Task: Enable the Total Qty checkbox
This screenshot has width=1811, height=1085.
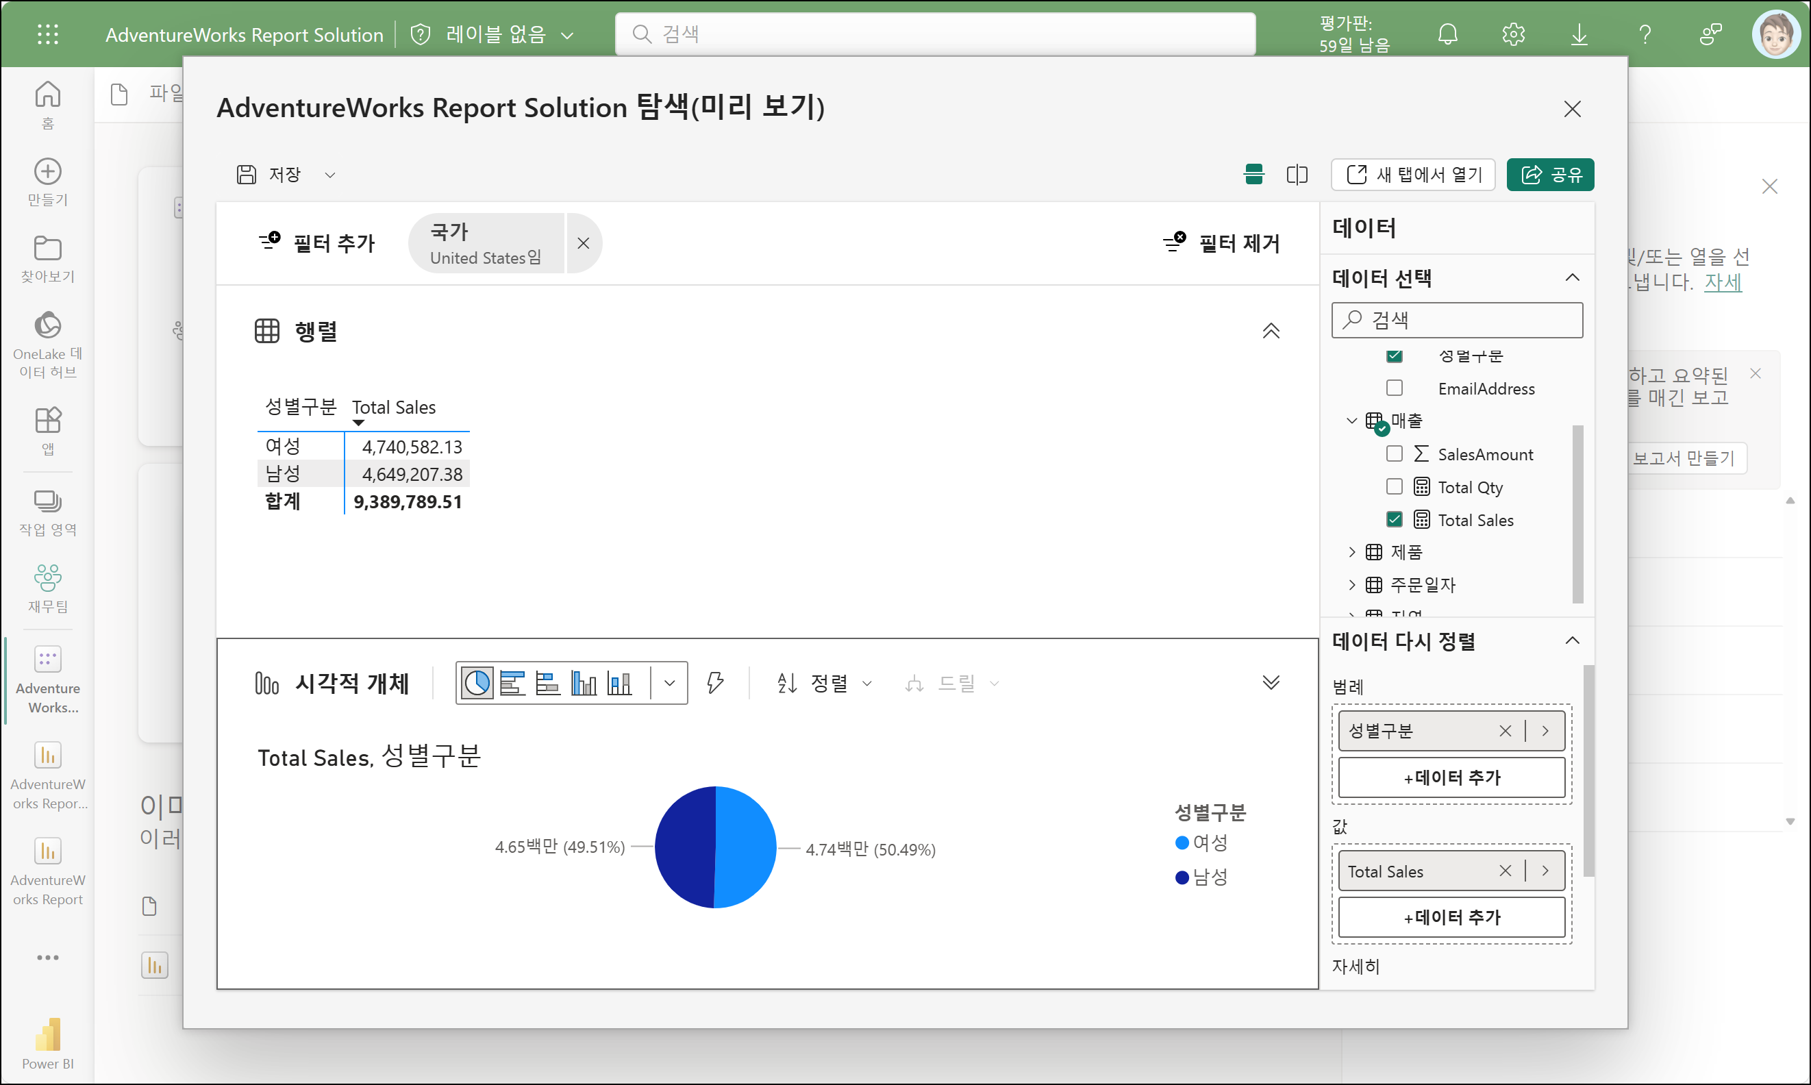Action: click(x=1395, y=487)
